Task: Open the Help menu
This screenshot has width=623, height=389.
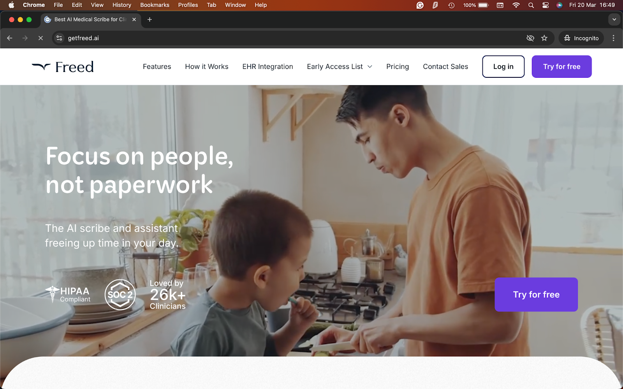Action: coord(260,5)
